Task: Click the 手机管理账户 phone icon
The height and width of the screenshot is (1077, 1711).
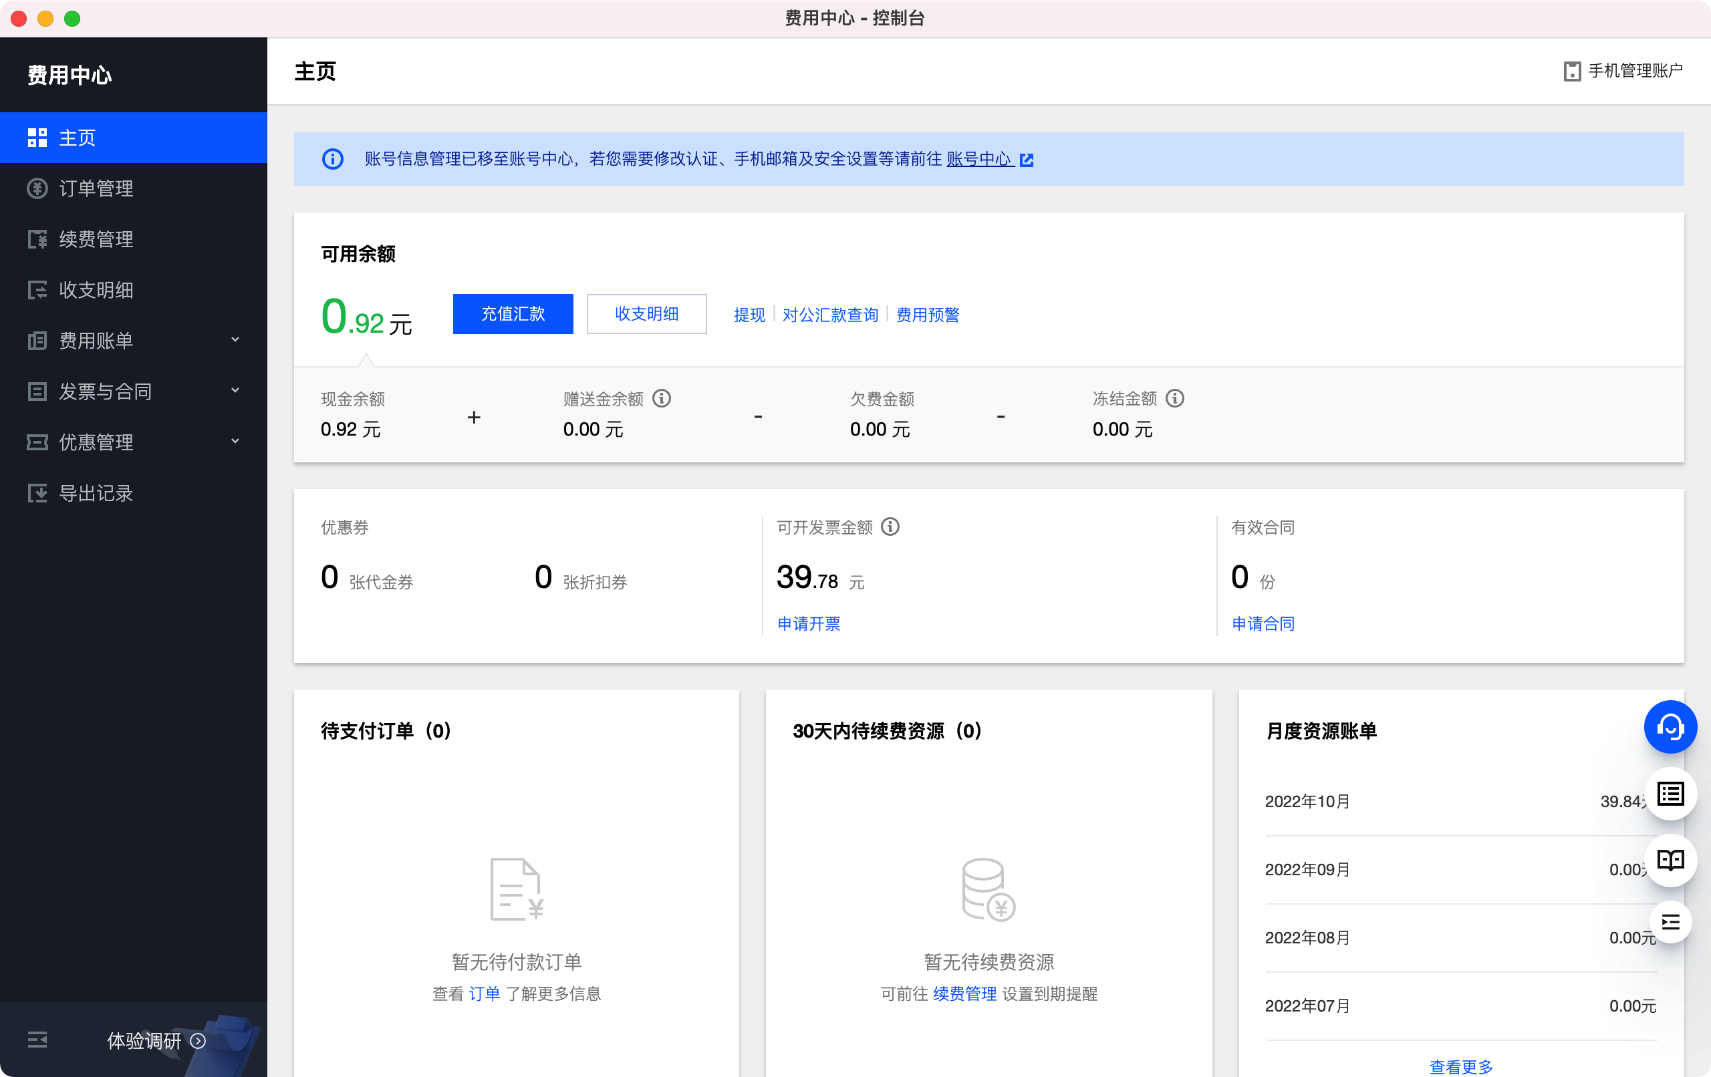Action: pos(1572,71)
